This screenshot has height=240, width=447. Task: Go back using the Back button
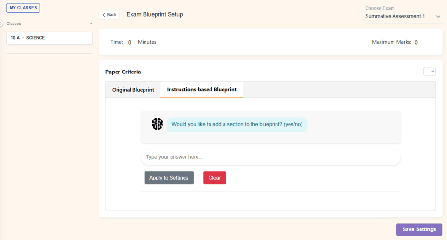(x=109, y=15)
